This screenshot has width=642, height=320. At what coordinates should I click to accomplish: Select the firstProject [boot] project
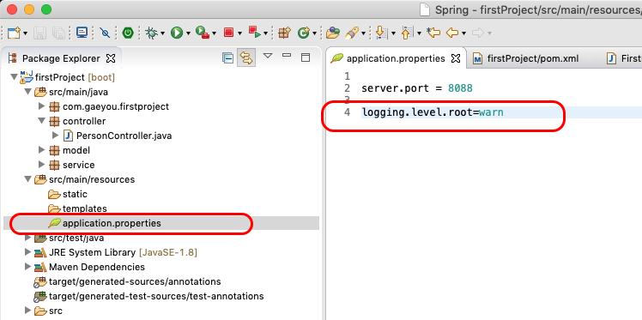76,77
